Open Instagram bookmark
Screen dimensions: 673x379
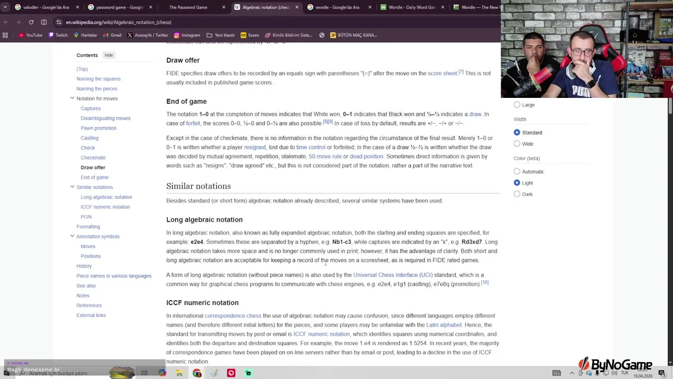(187, 35)
